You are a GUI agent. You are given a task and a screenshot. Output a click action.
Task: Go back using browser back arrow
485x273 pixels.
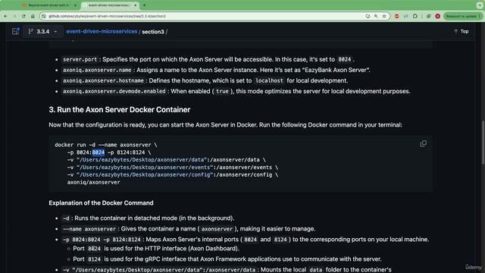pyautogui.click(x=5, y=16)
